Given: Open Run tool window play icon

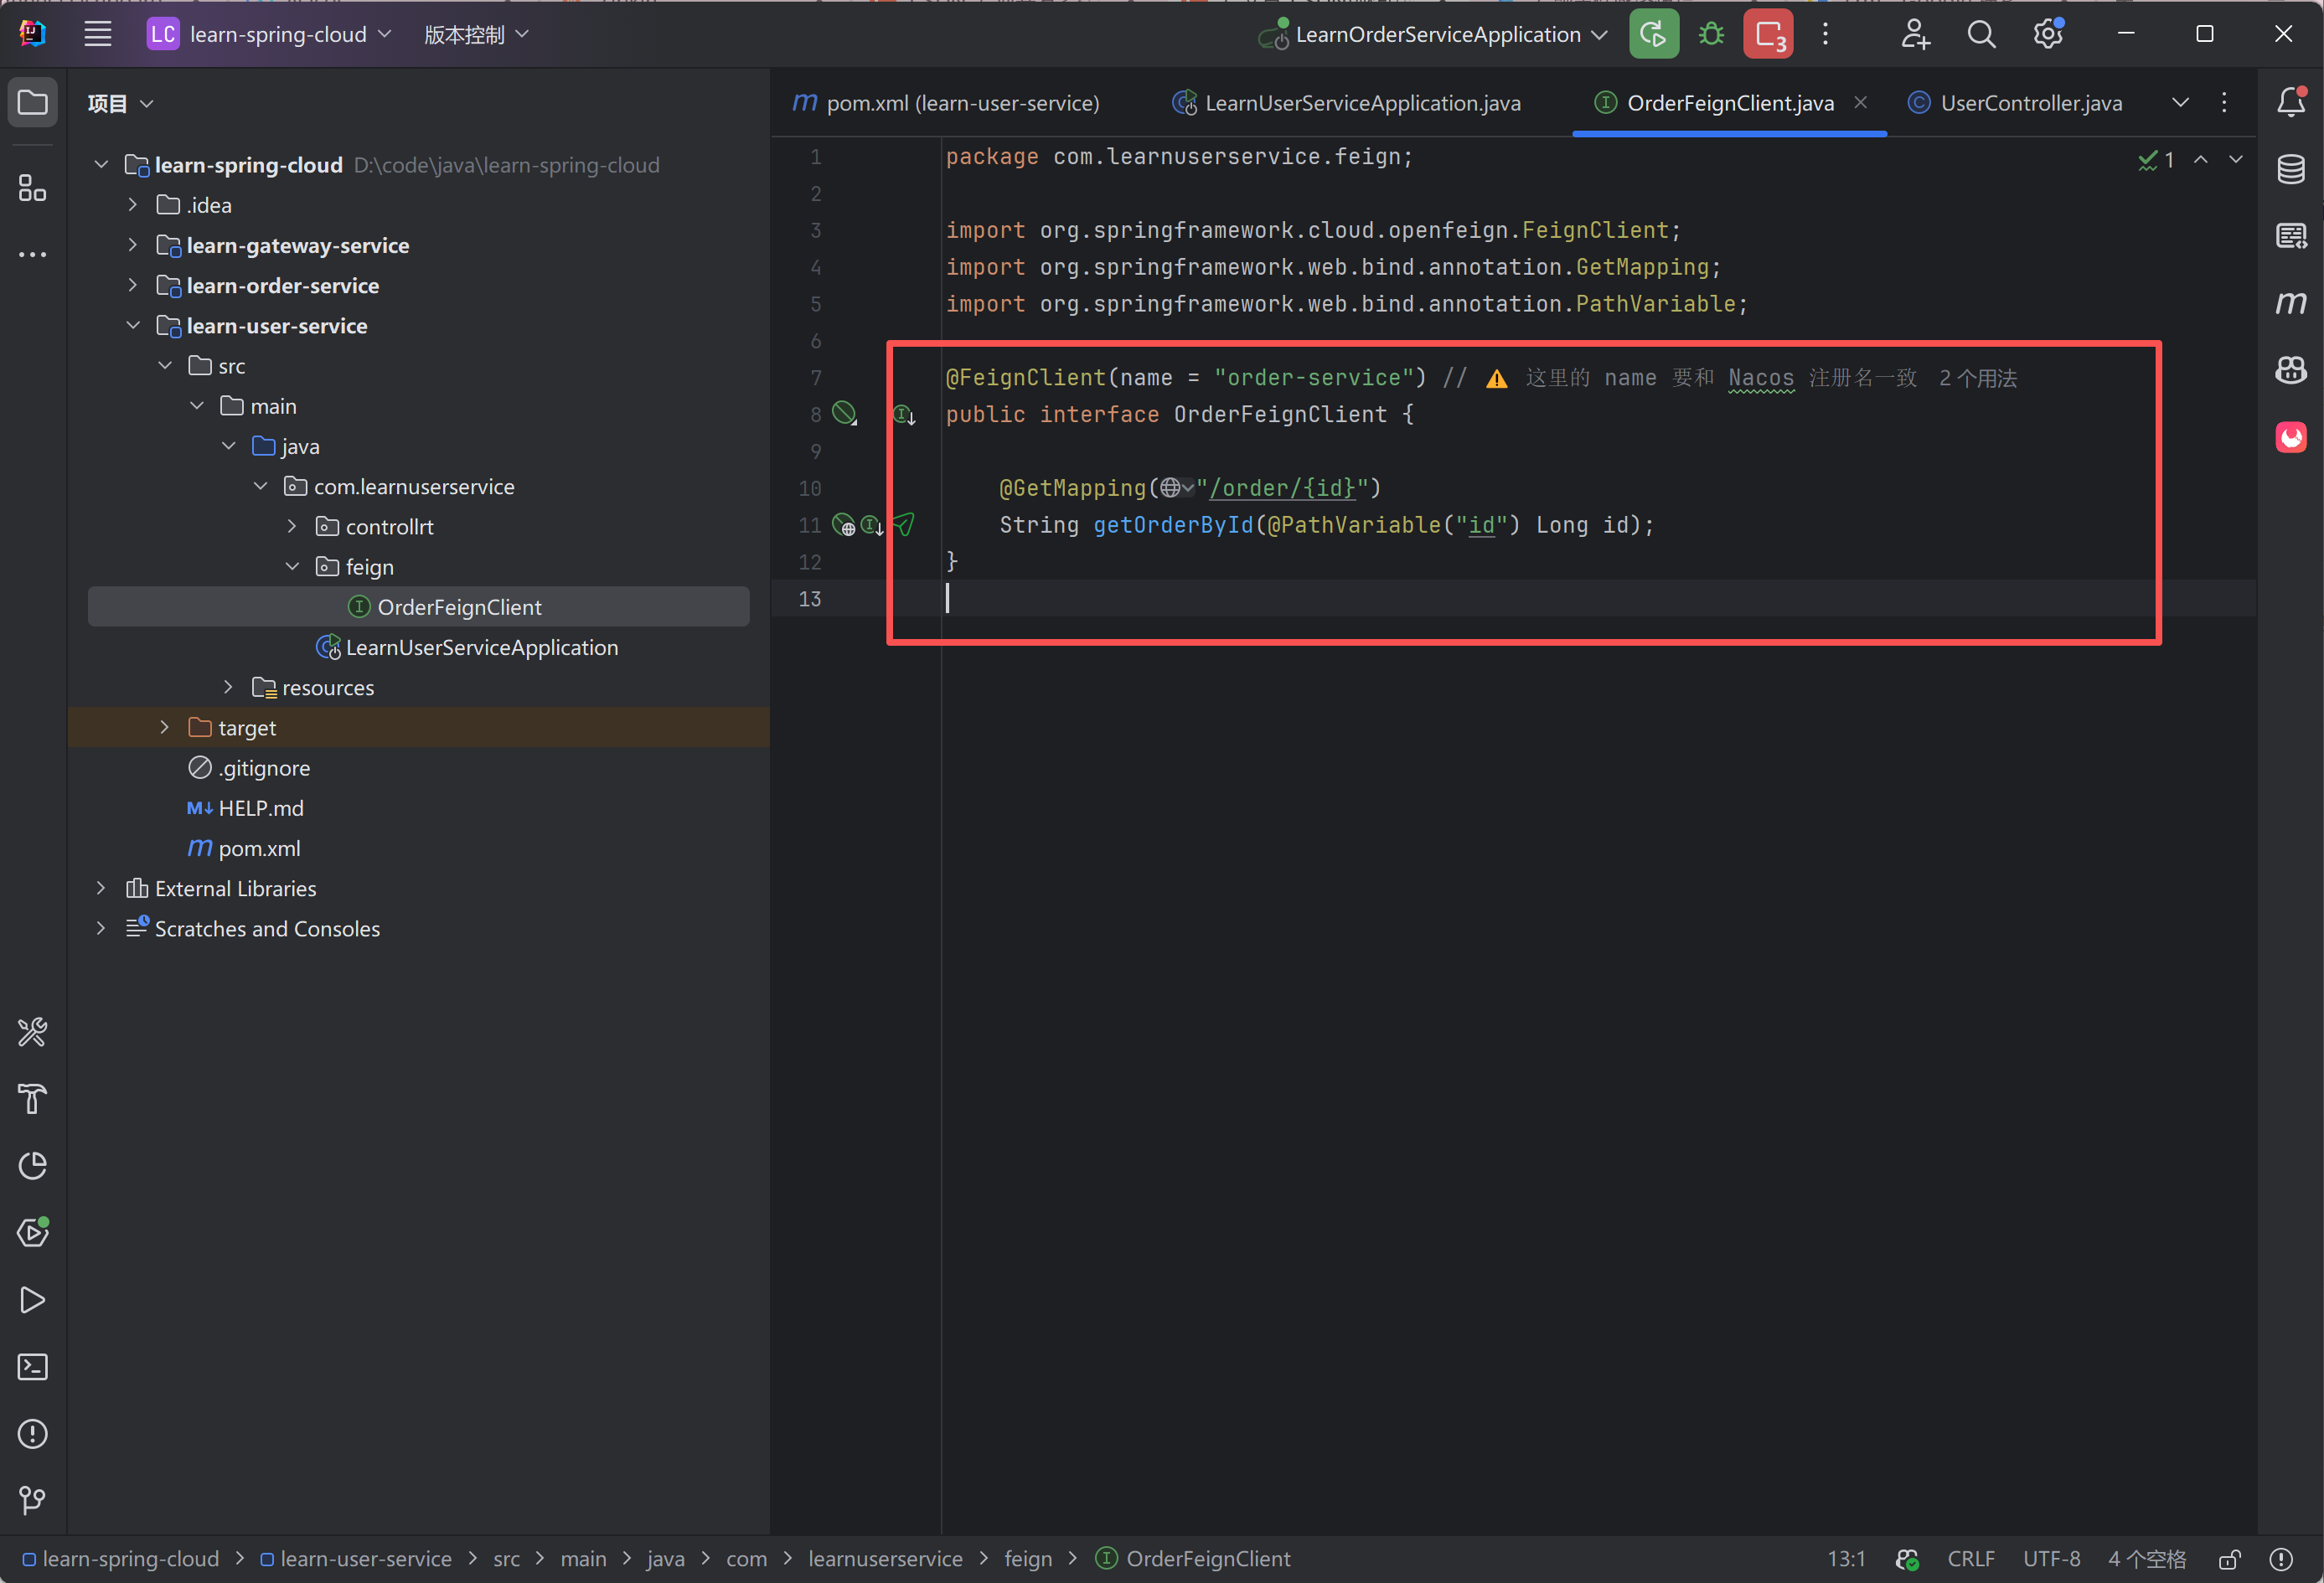Looking at the screenshot, I should (33, 1300).
